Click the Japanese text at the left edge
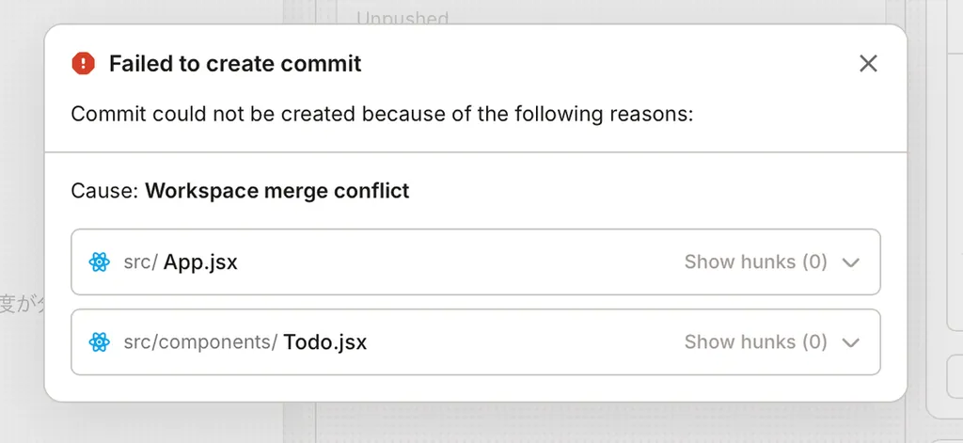The height and width of the screenshot is (443, 963). pos(21,304)
